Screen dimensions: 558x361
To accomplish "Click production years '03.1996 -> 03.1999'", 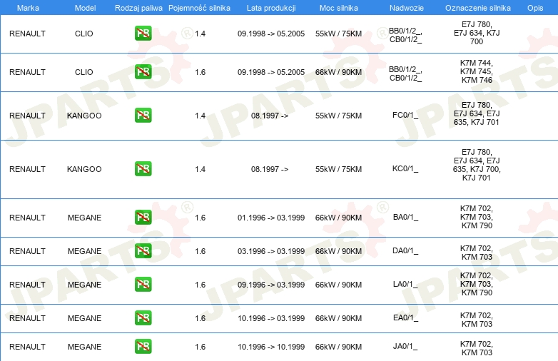I will pos(271,251).
